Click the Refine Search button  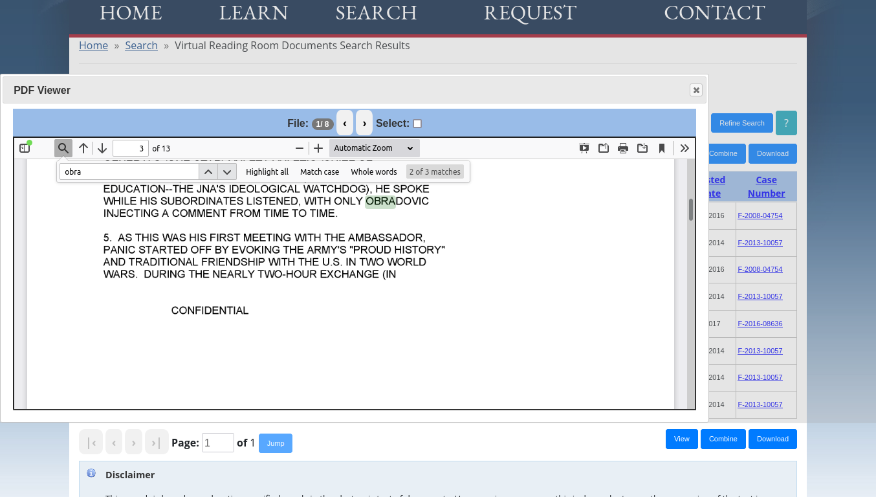point(741,123)
